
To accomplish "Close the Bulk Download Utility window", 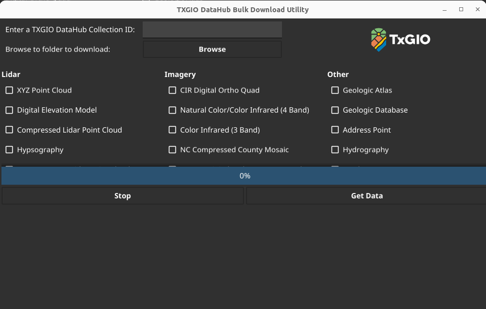I will coord(478,10).
